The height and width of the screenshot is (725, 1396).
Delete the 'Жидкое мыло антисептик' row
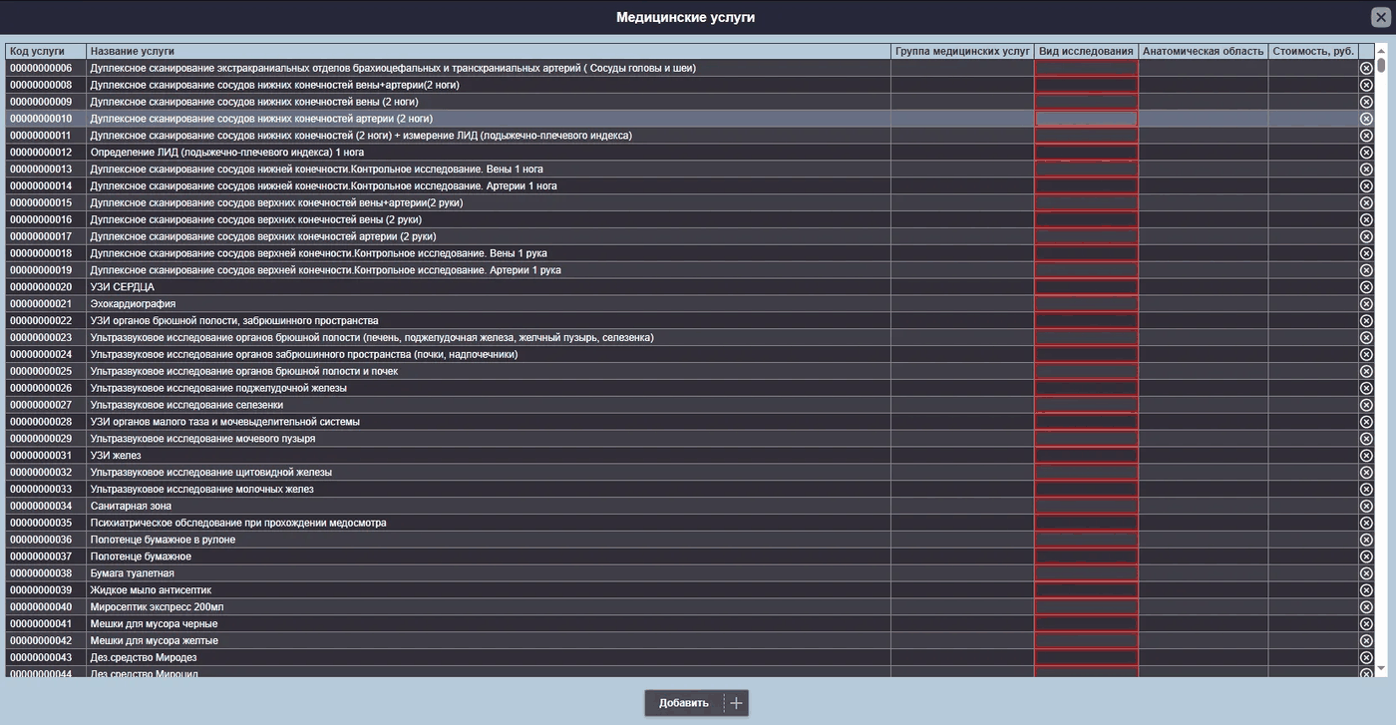pyautogui.click(x=1366, y=590)
